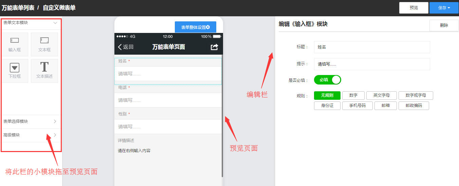Viewport: 459px width, 186px height.
Task: Select the 输入框 input box module icon
Action: coord(15,44)
